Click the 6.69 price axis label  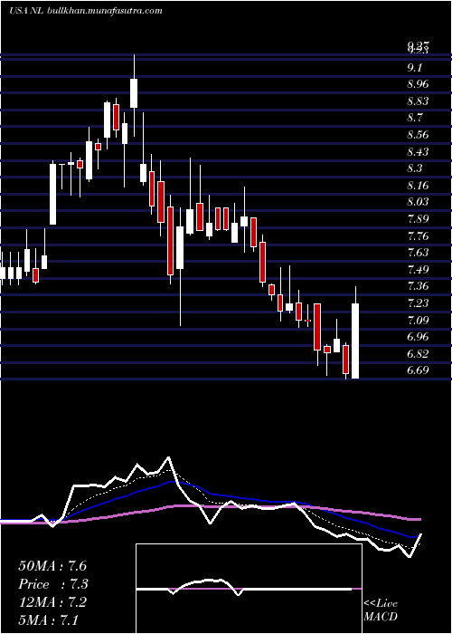[x=418, y=370]
